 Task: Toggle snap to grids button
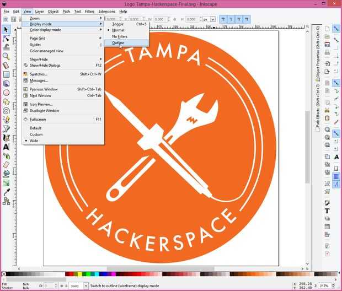pos(336,176)
